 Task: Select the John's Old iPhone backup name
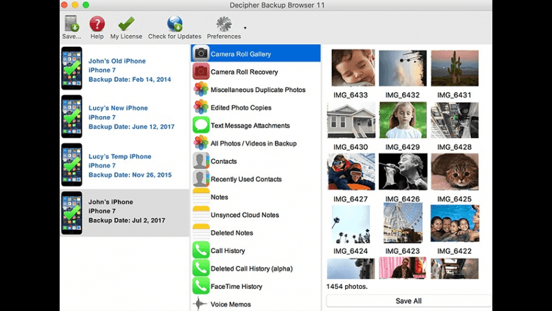(x=117, y=61)
